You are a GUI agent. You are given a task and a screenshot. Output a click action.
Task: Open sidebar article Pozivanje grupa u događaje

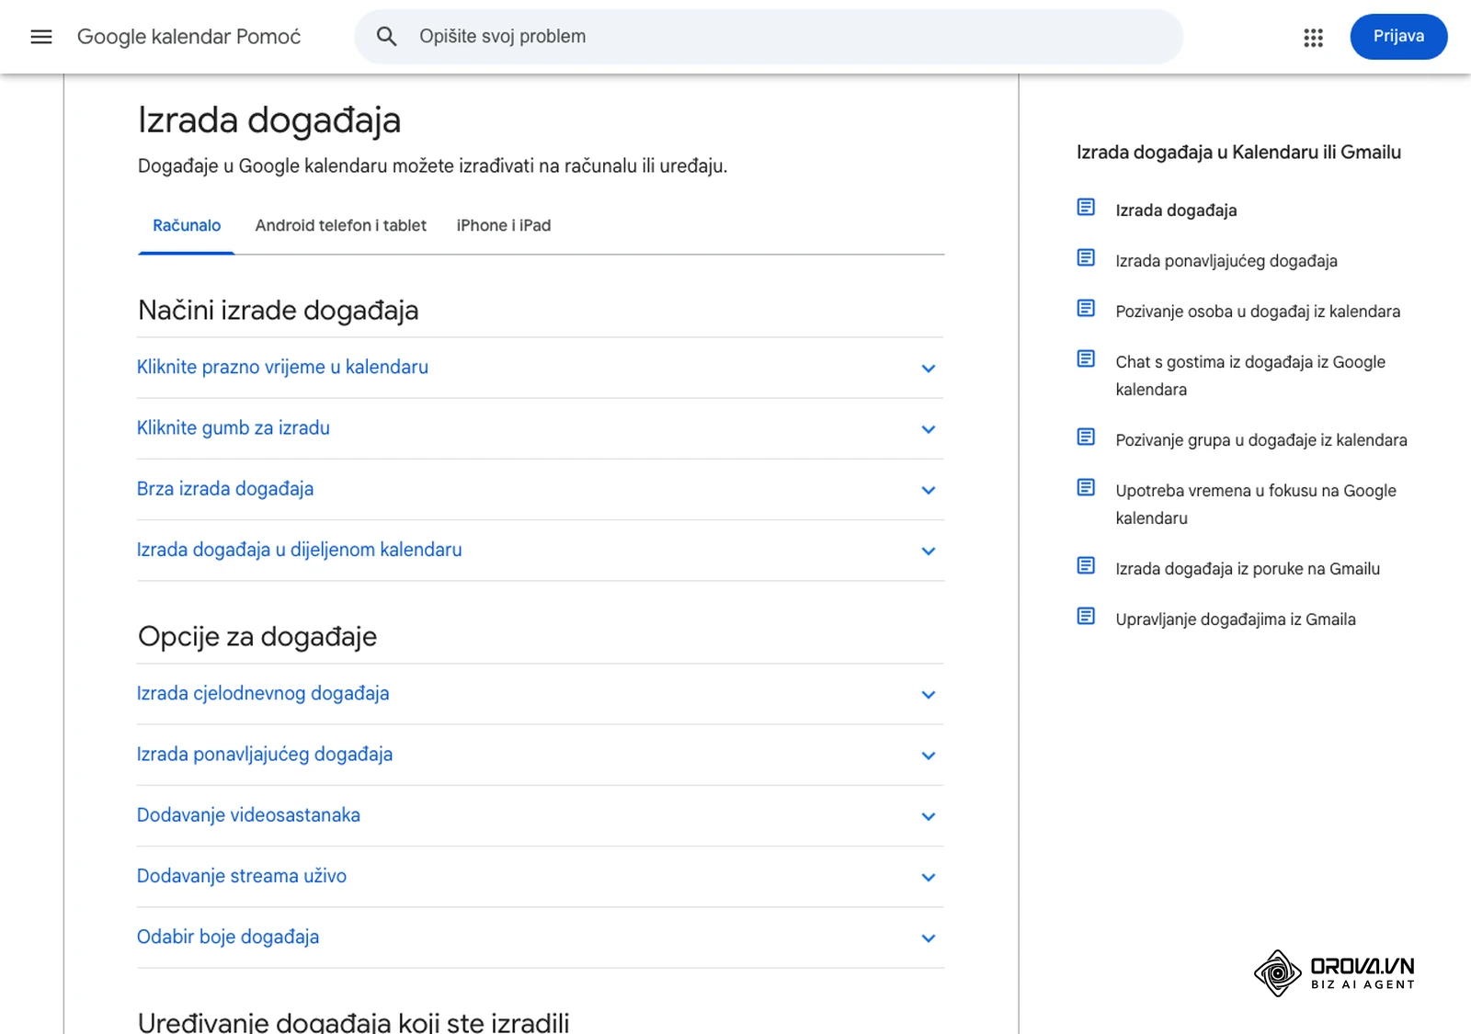(x=1261, y=440)
